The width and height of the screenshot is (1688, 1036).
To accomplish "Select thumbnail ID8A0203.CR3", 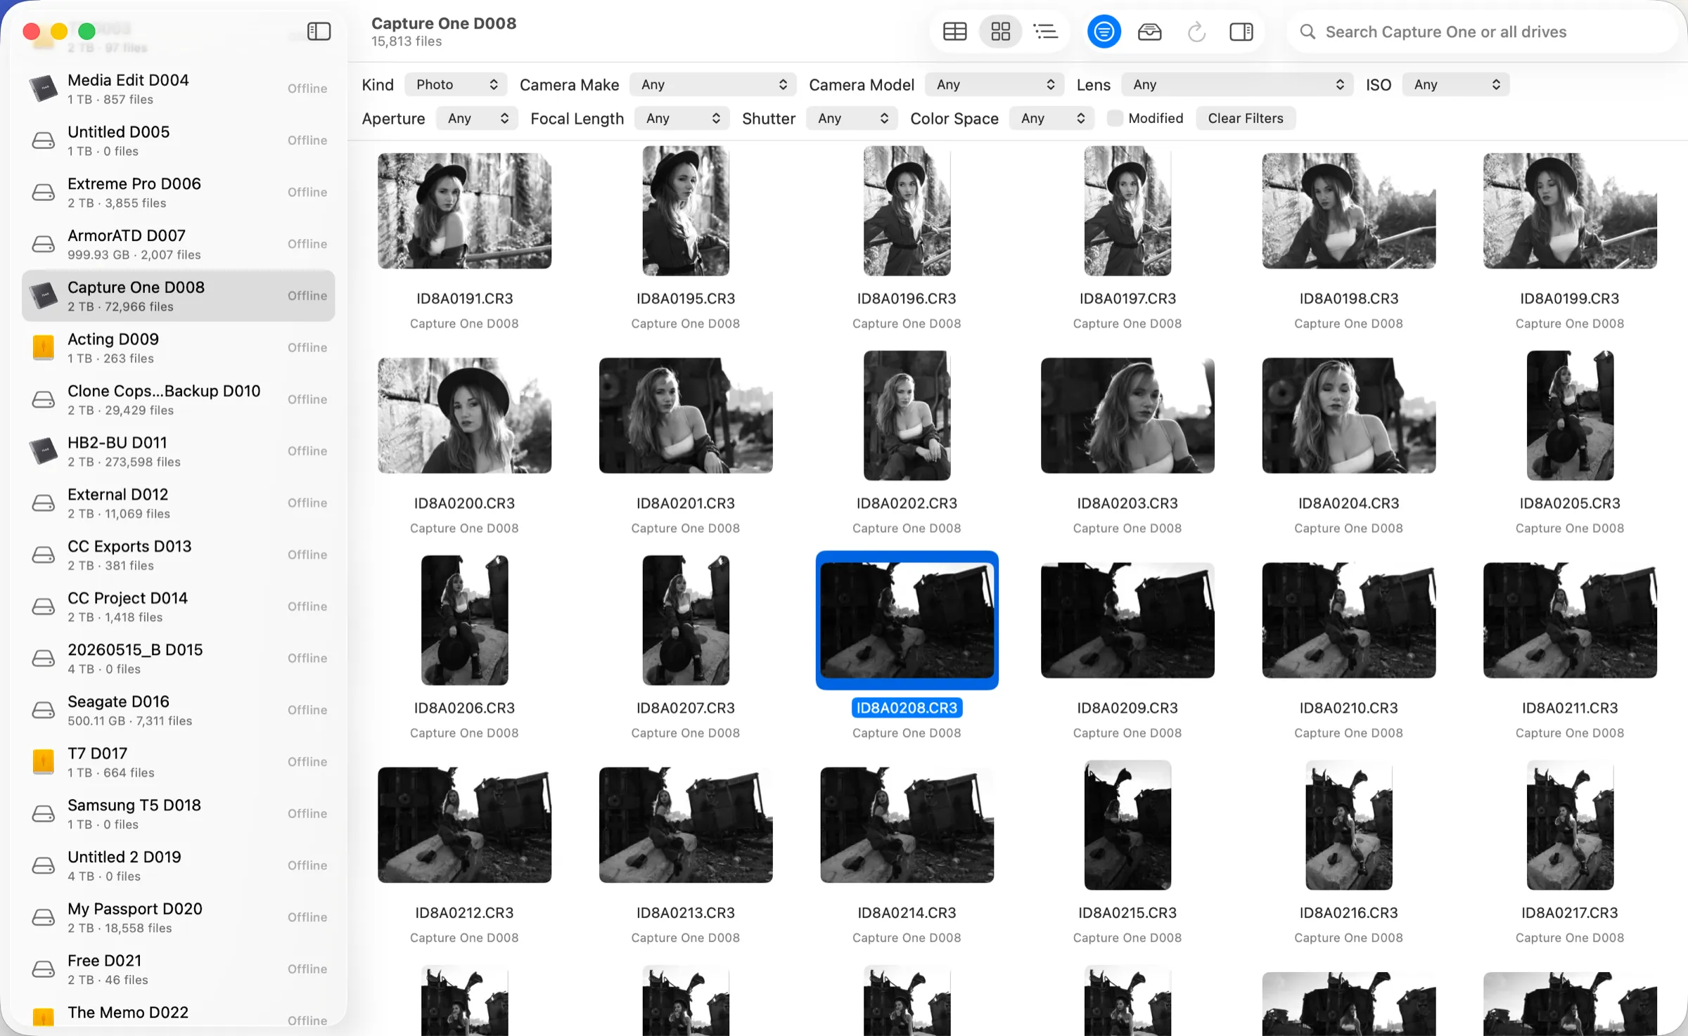I will tap(1127, 415).
